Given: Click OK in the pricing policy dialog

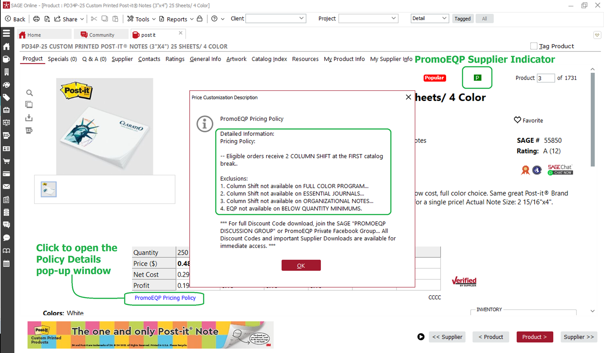Looking at the screenshot, I should pyautogui.click(x=301, y=265).
